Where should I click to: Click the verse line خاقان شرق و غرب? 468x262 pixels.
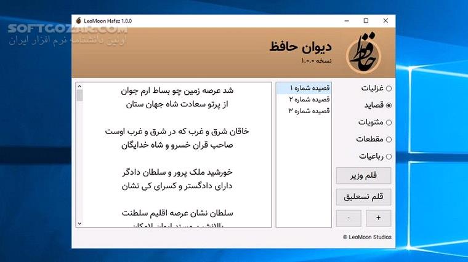pos(177,132)
